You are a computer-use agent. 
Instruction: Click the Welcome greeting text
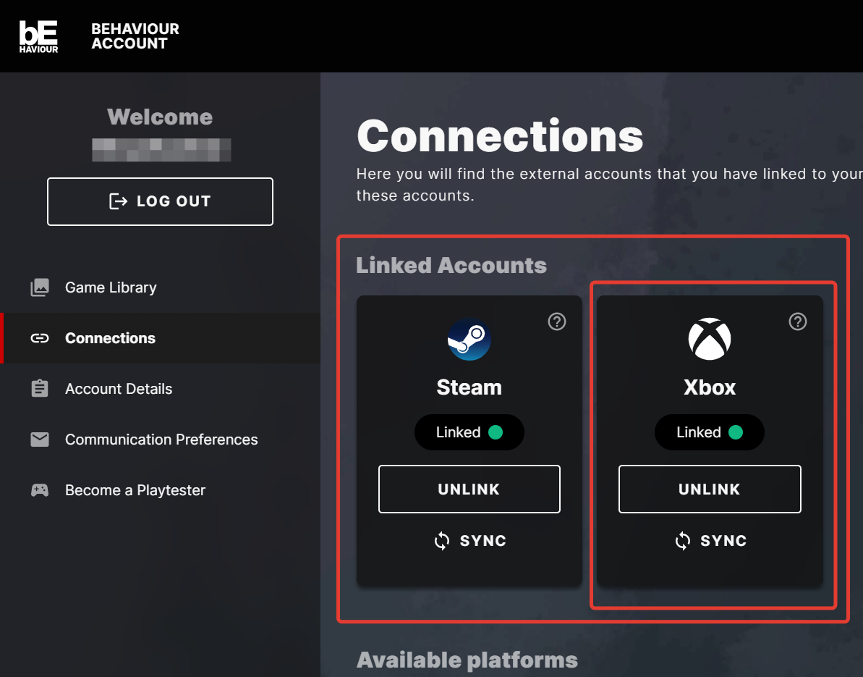[160, 117]
